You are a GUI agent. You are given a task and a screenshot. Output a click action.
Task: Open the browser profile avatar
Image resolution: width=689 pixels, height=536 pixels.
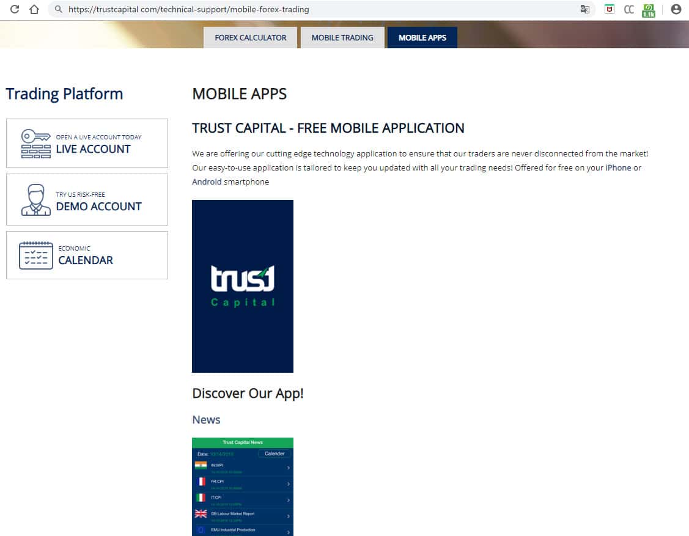(x=676, y=9)
